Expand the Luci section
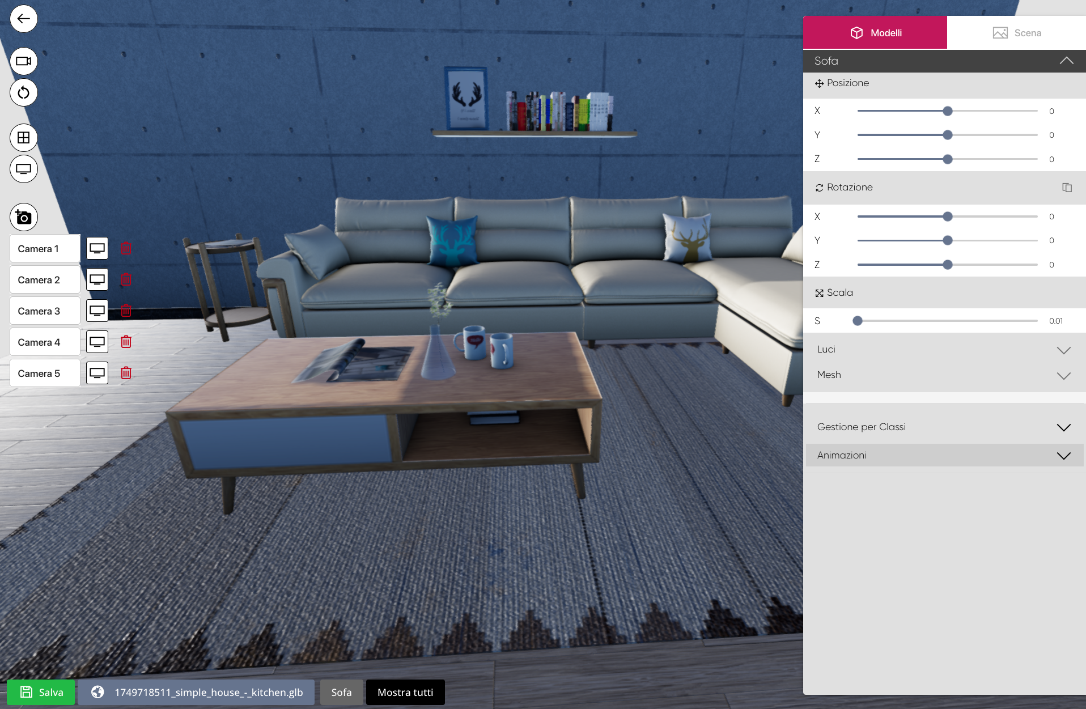The width and height of the screenshot is (1086, 709). [1063, 350]
